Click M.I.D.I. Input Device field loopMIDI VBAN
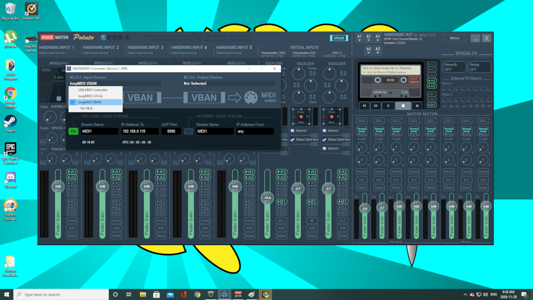The width and height of the screenshot is (533, 300). tap(115, 83)
